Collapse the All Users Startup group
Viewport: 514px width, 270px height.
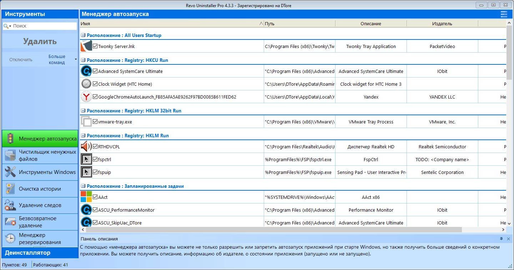pyautogui.click(x=83, y=35)
